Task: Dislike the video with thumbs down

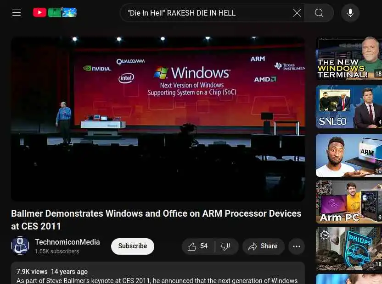Action: (226, 246)
